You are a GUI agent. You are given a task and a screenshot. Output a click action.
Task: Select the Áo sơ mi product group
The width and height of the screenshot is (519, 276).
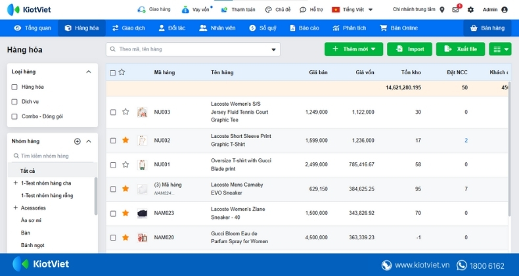coord(31,220)
